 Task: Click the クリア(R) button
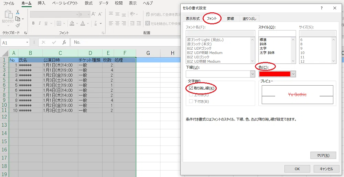pyautogui.click(x=323, y=155)
